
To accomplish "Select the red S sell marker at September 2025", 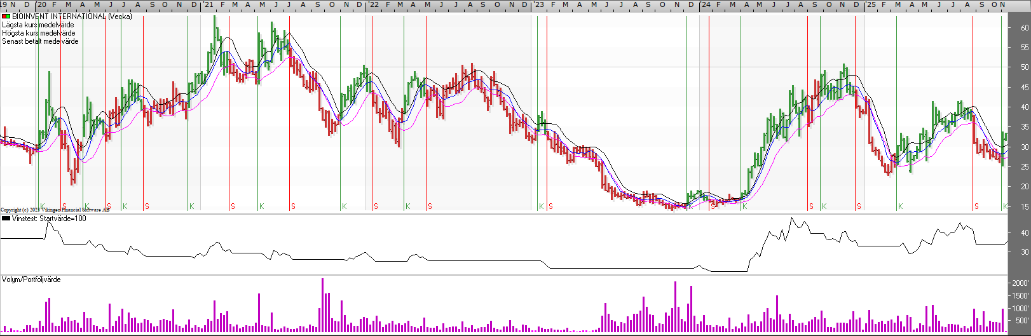I will pyautogui.click(x=976, y=206).
